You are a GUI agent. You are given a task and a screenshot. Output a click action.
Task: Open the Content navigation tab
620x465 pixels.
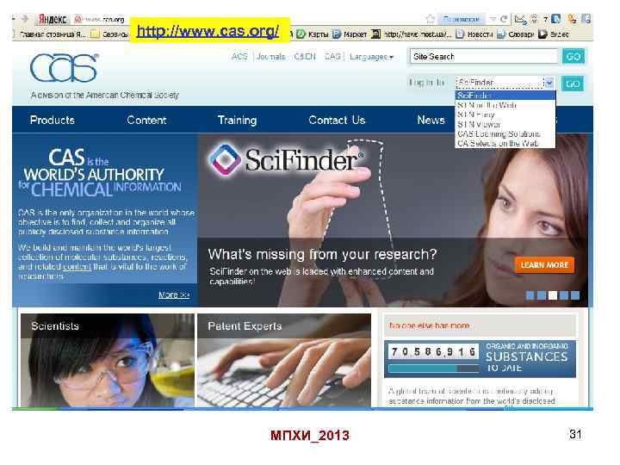[146, 120]
